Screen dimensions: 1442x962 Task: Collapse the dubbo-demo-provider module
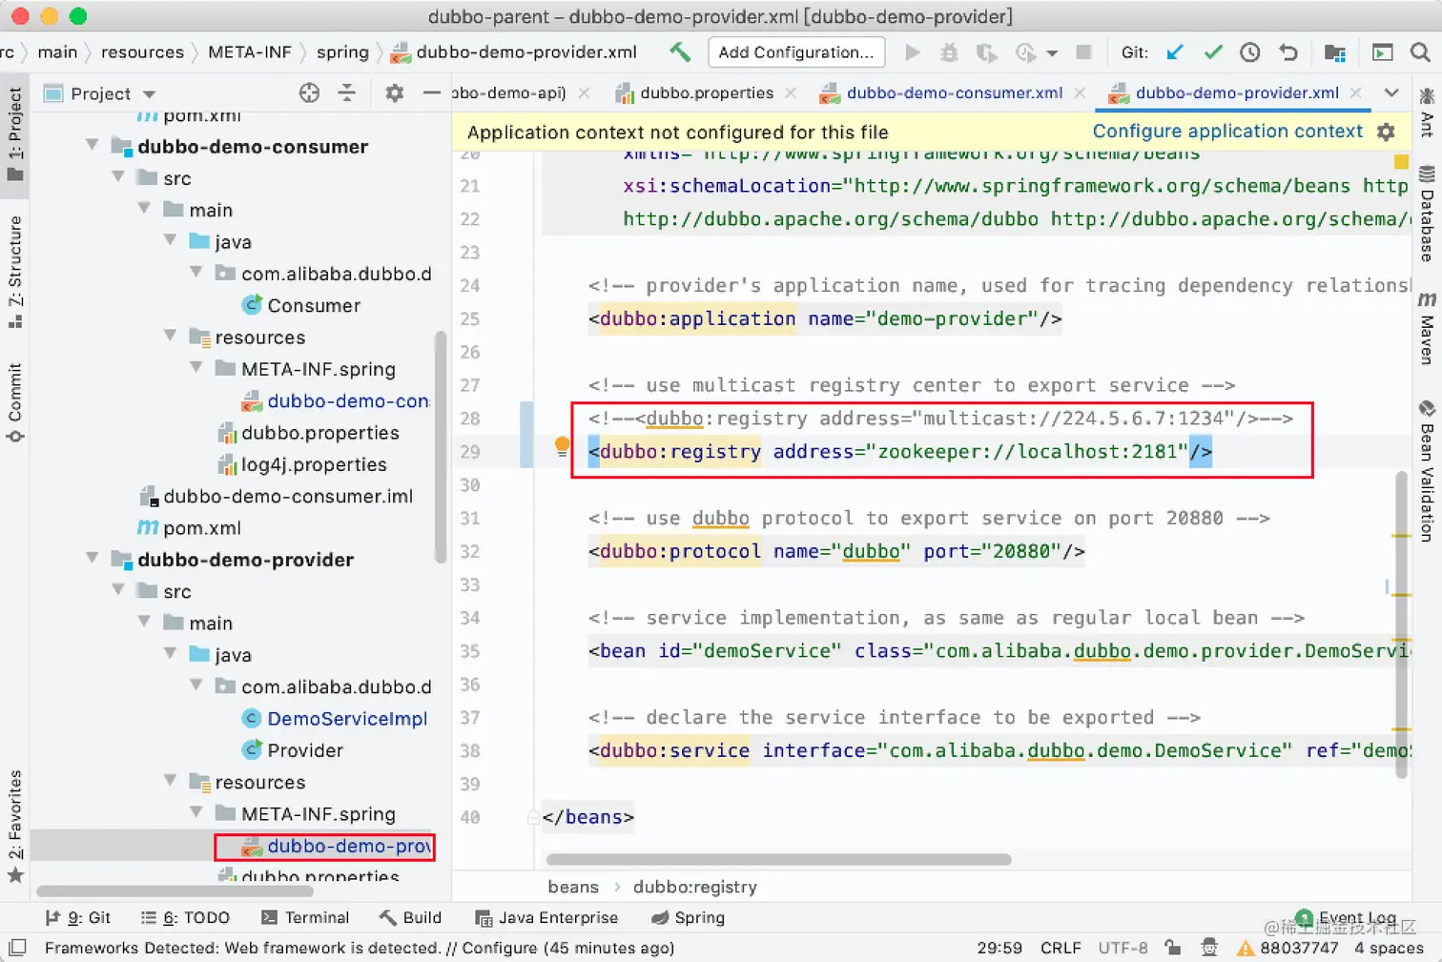pyautogui.click(x=93, y=558)
